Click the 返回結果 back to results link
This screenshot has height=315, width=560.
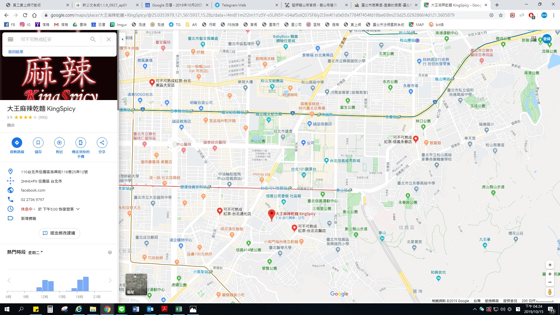tap(16, 52)
